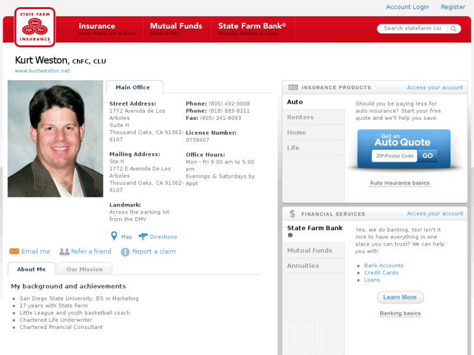Click the phone number (805) 492-3008
The height and width of the screenshot is (355, 474).
[229, 104]
